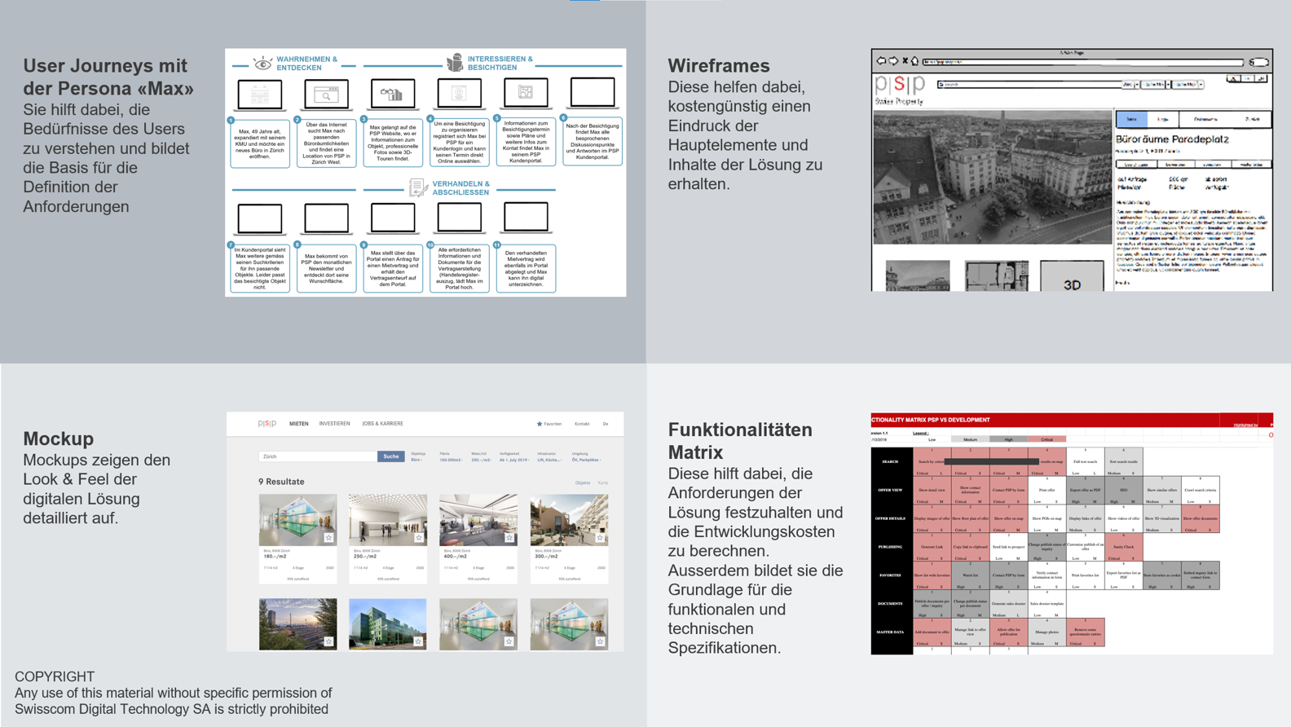Image resolution: width=1291 pixels, height=727 pixels.
Task: Click the wireframe browser forward arrow
Action: 893,61
